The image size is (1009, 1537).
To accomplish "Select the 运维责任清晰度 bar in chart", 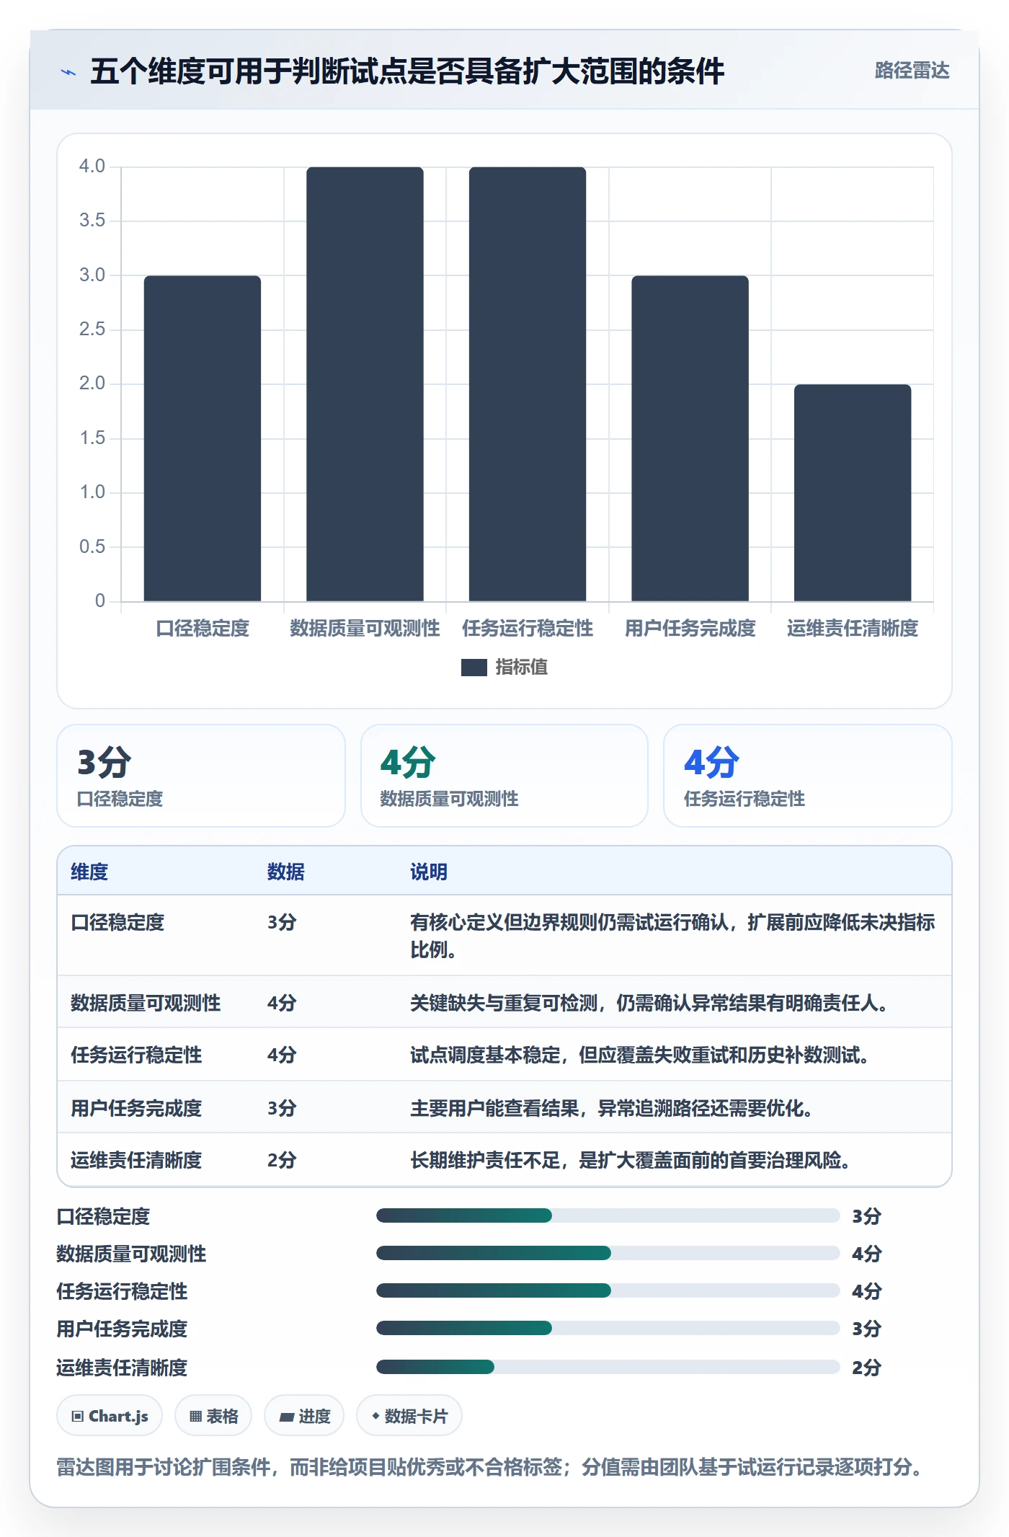I will tap(853, 492).
